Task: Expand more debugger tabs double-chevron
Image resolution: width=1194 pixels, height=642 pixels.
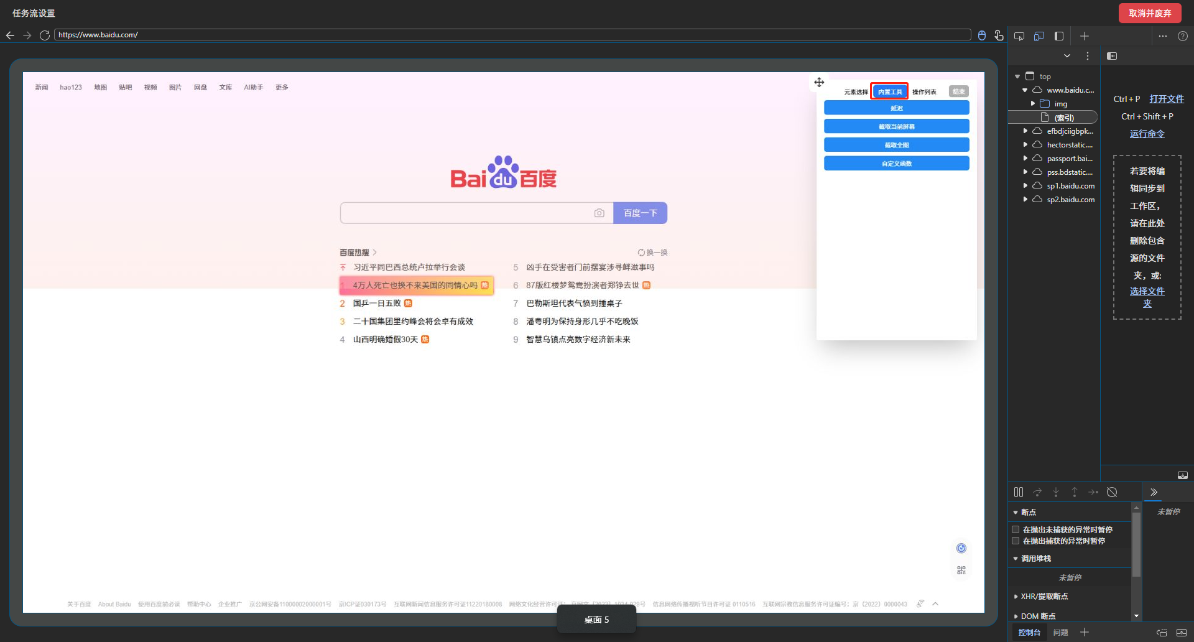Action: pos(1154,492)
